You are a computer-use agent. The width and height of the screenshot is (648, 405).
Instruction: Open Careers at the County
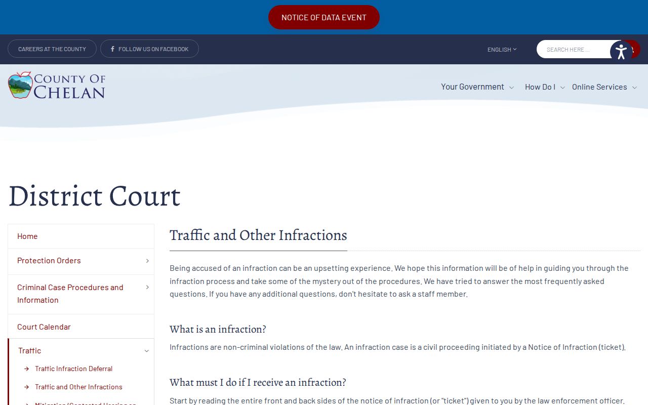tap(52, 49)
